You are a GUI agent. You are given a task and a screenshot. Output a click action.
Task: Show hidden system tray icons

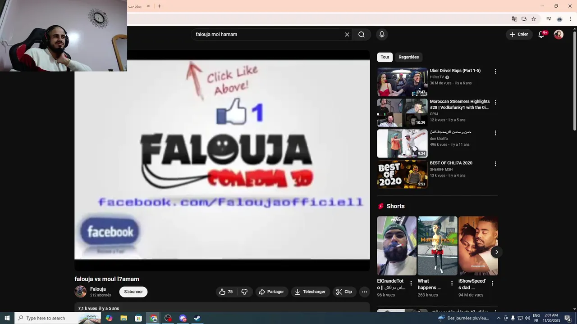point(498,318)
